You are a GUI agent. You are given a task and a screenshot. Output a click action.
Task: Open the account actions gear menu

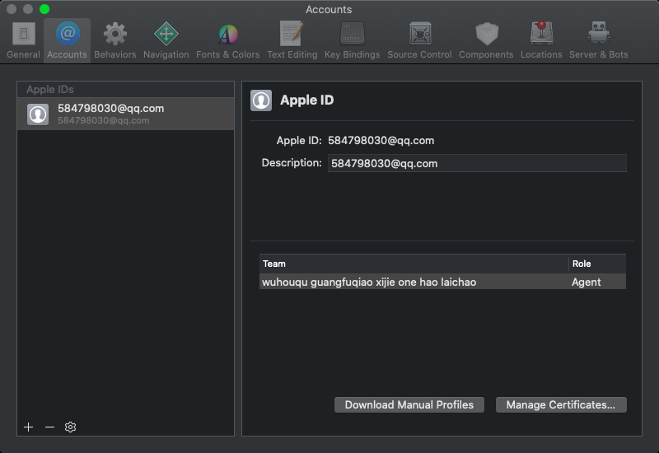70,427
